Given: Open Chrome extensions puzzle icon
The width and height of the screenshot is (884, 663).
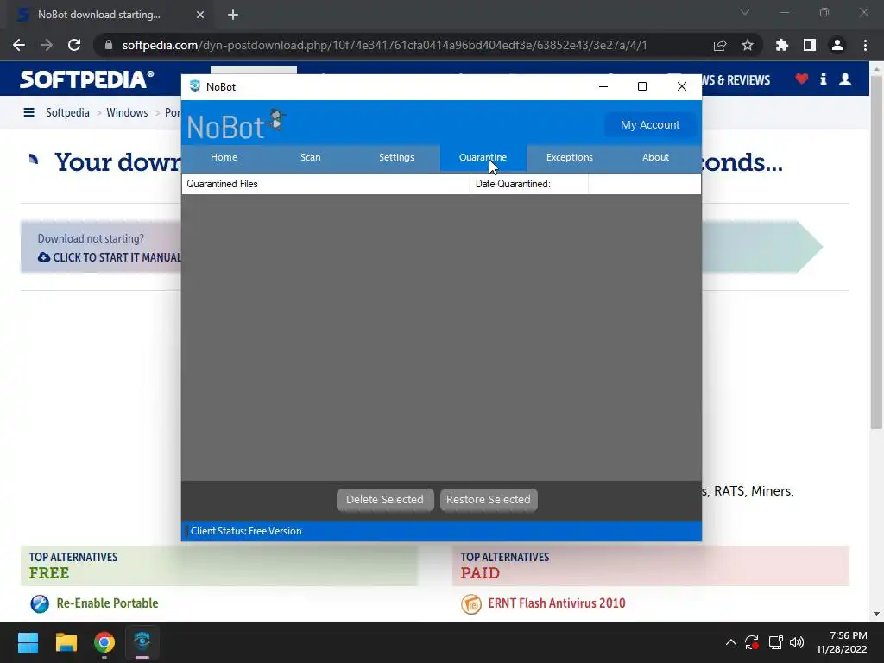Looking at the screenshot, I should [x=781, y=45].
